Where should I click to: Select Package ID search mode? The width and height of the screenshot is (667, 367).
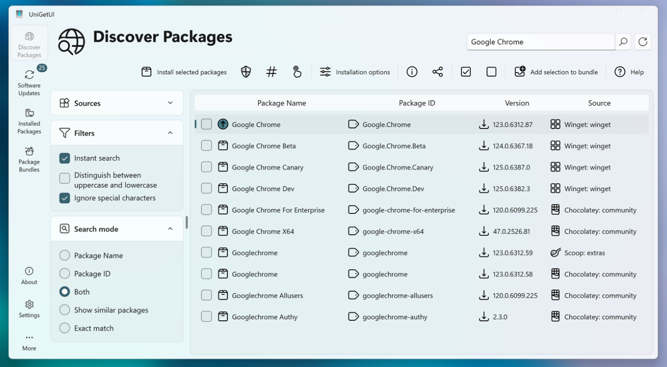point(64,273)
